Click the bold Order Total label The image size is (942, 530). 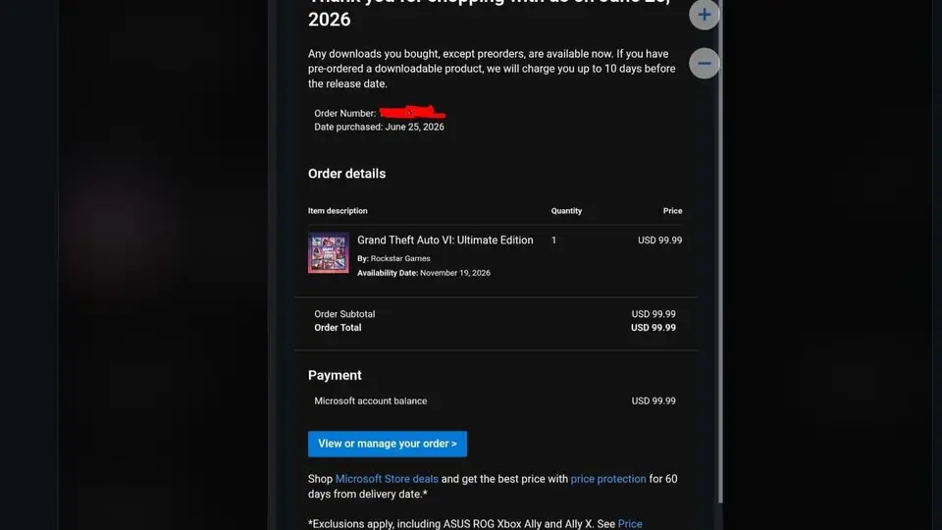click(338, 328)
